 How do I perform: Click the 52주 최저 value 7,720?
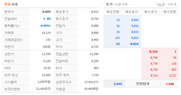coord(95,75)
